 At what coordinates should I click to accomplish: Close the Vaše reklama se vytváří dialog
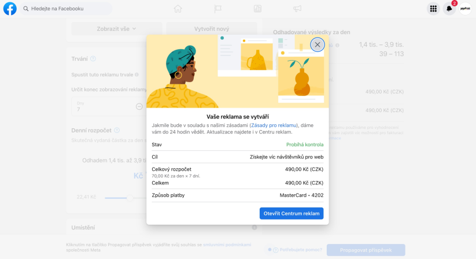coord(317,45)
